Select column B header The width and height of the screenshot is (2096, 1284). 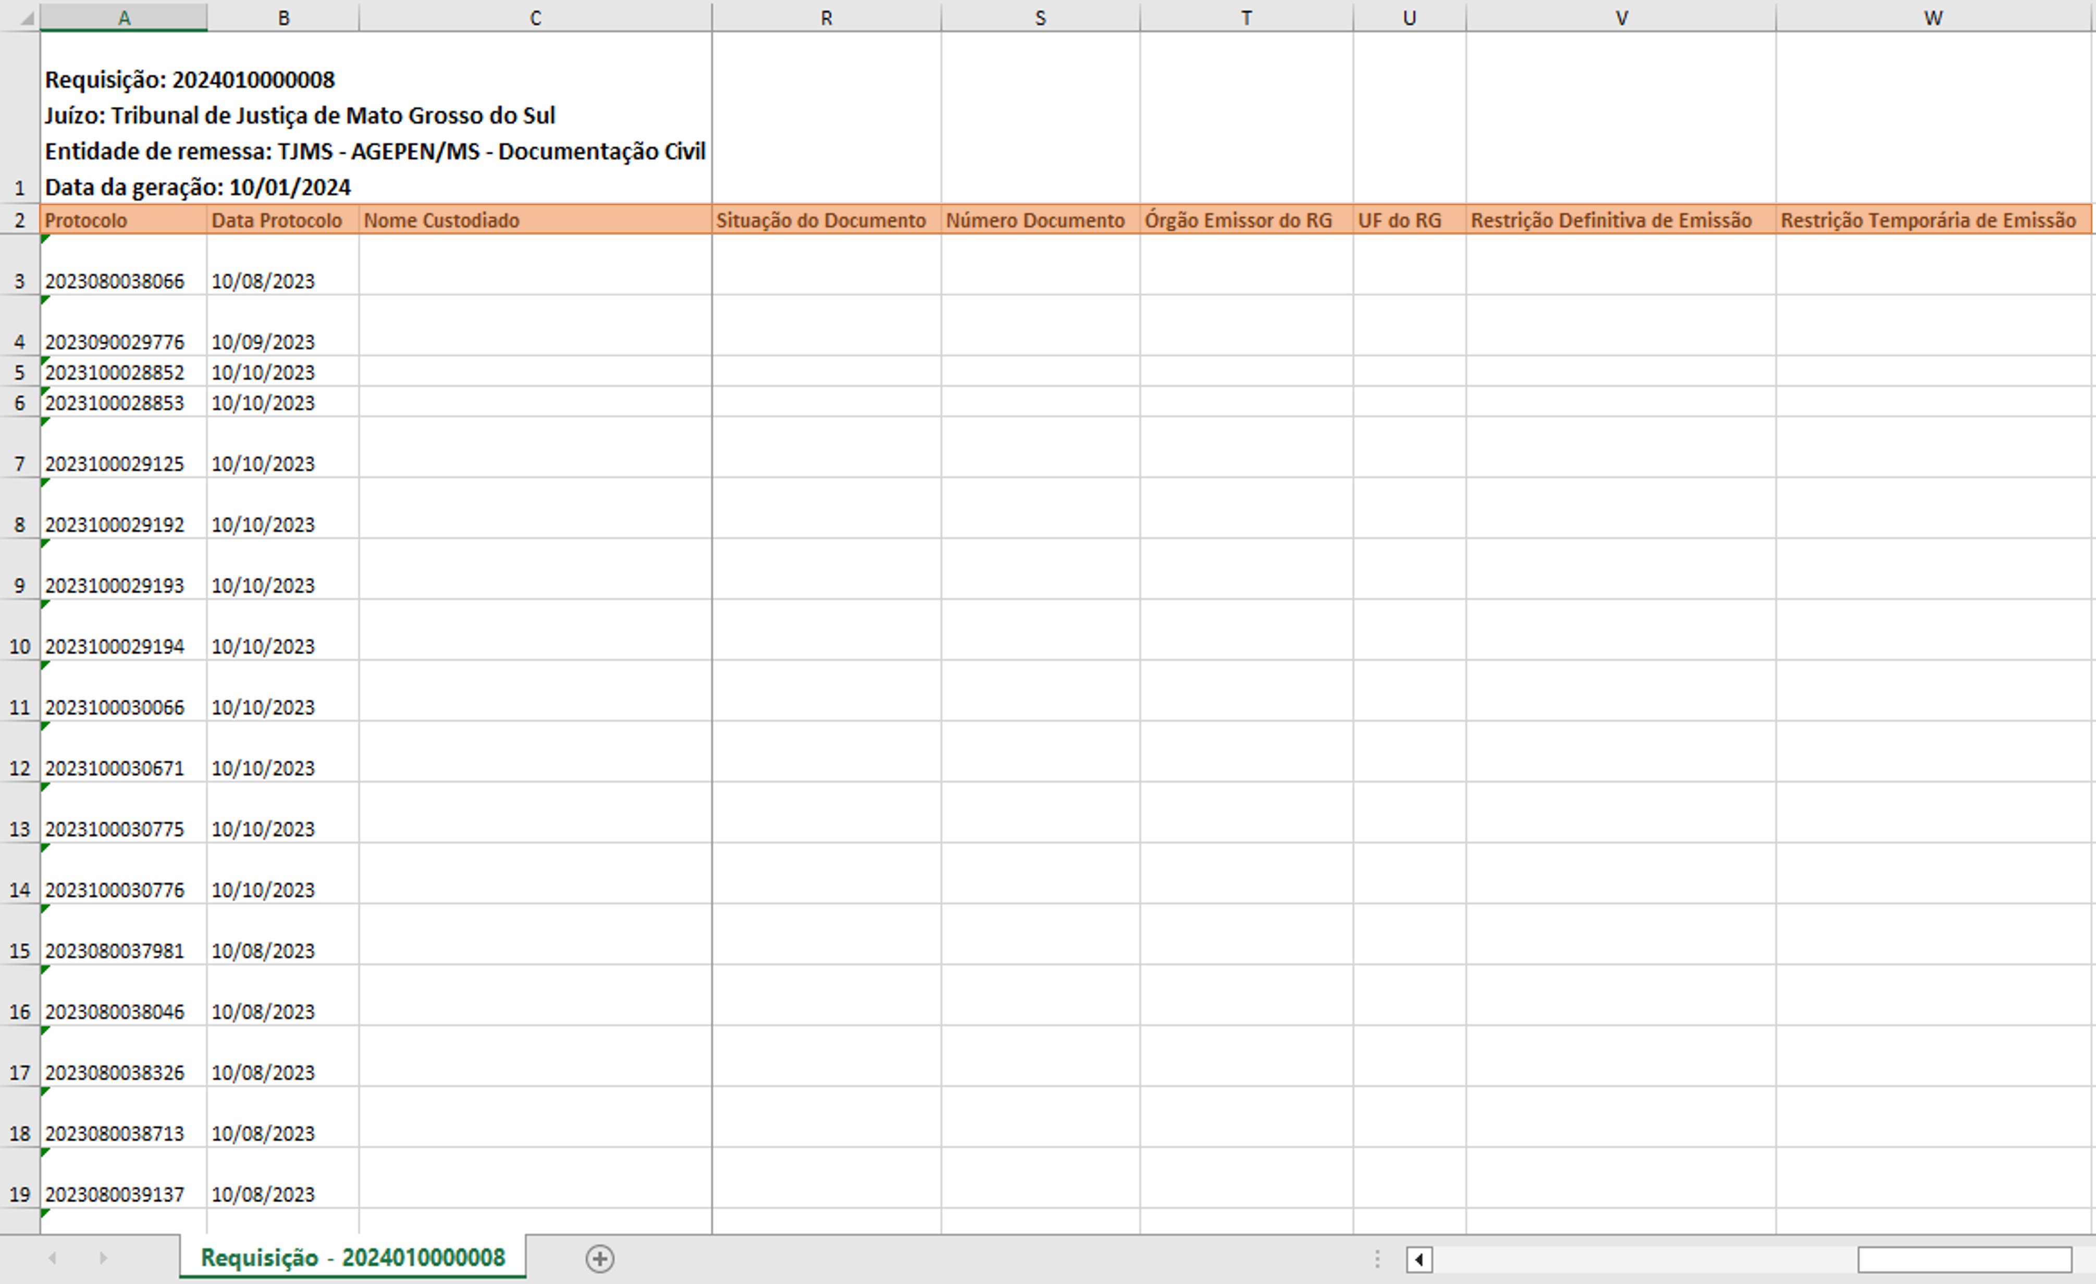point(283,18)
